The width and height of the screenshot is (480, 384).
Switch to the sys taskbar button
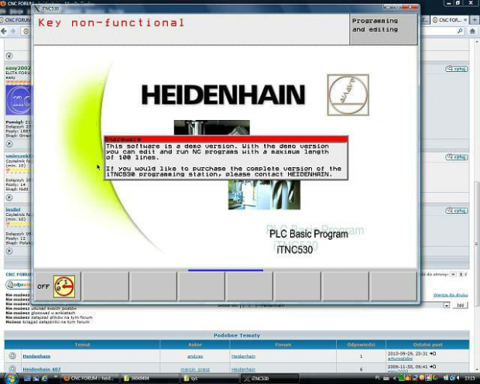tap(210, 378)
